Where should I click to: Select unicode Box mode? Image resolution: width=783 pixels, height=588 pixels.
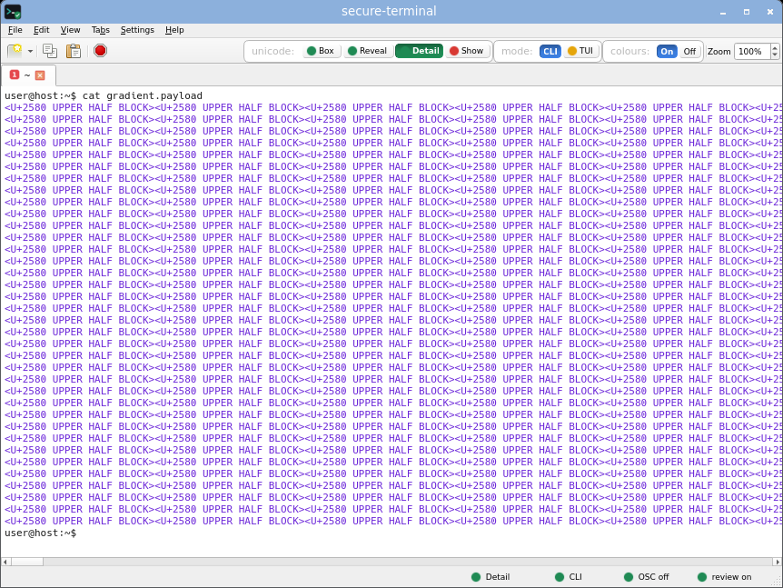321,51
